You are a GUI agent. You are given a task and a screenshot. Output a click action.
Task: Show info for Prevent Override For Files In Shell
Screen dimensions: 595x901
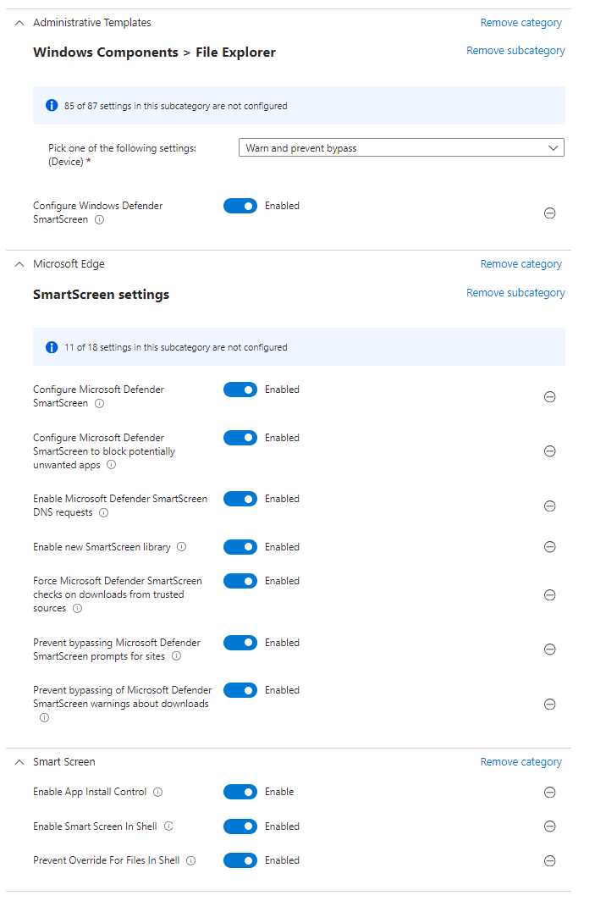[191, 860]
